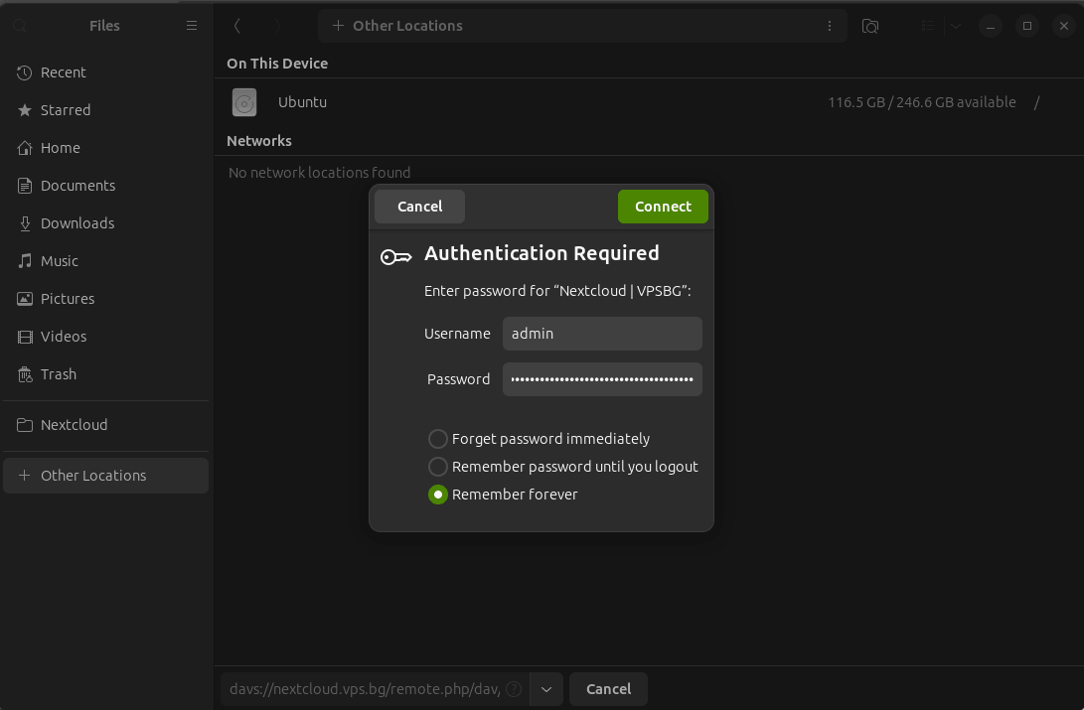Viewport: 1084px width, 710px height.
Task: Go forward with the right arrow
Action: pyautogui.click(x=277, y=26)
